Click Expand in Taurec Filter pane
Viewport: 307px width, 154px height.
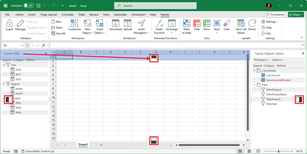tap(7, 60)
